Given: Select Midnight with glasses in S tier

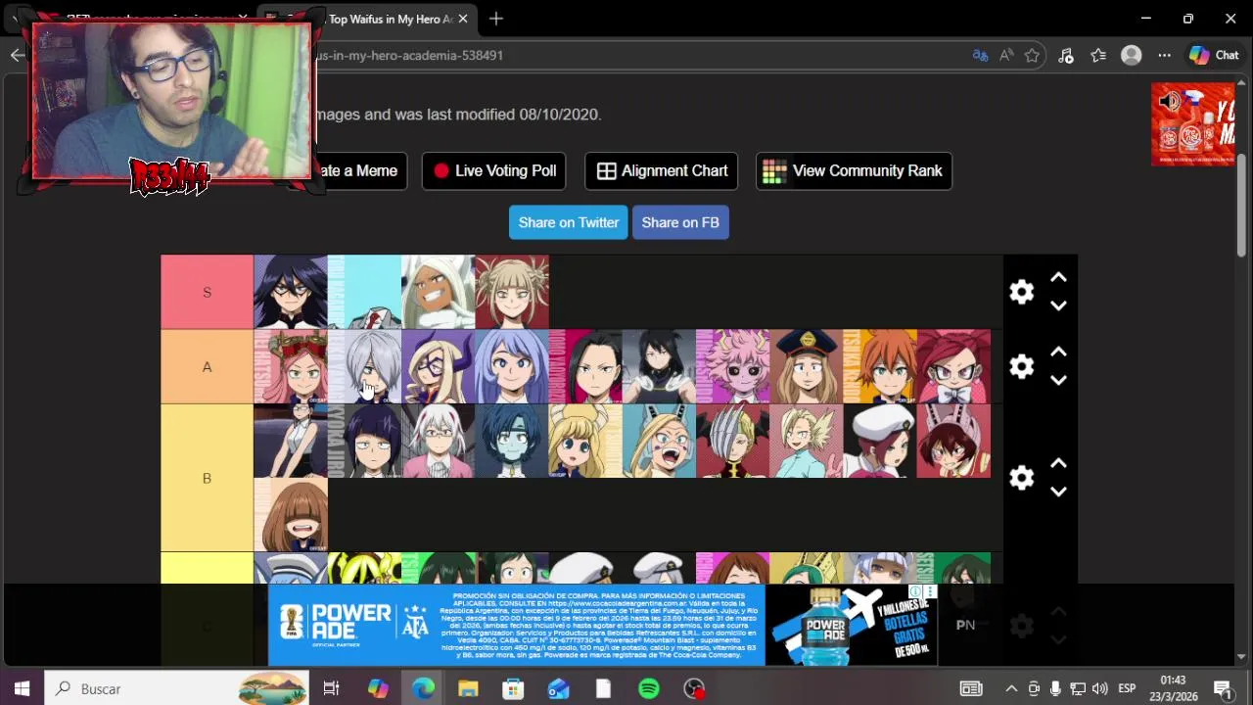Looking at the screenshot, I should pyautogui.click(x=291, y=292).
